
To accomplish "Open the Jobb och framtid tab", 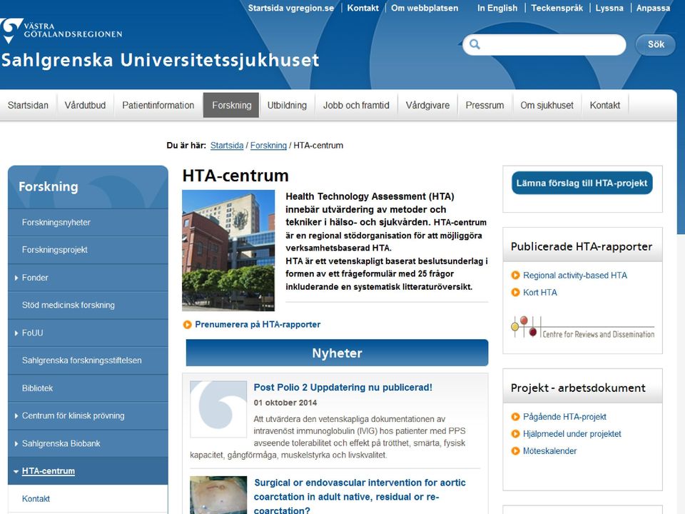I will click(x=356, y=106).
